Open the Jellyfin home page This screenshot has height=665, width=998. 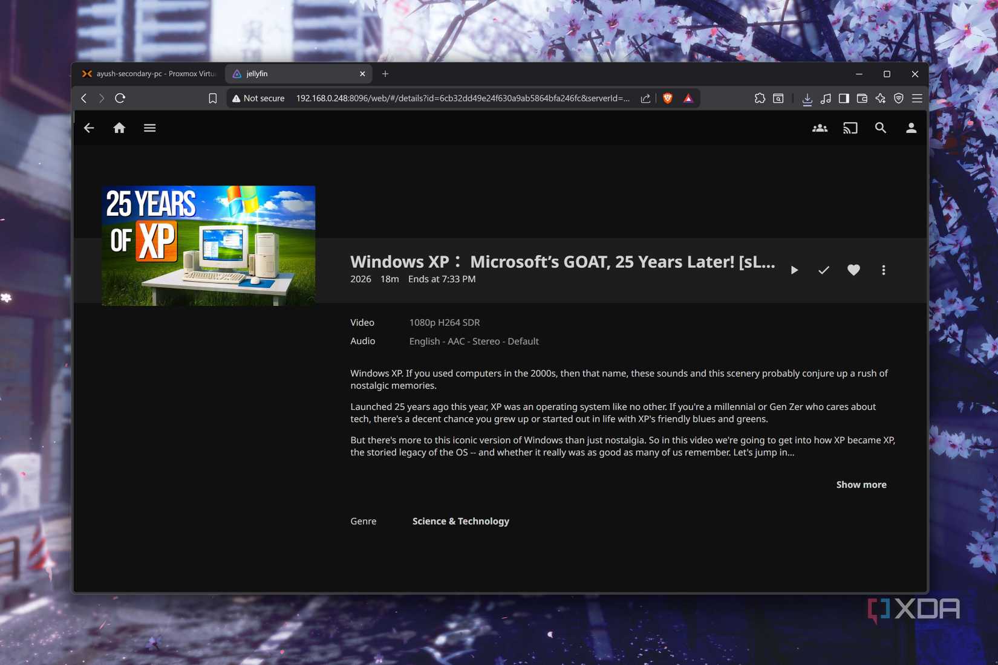coord(119,128)
